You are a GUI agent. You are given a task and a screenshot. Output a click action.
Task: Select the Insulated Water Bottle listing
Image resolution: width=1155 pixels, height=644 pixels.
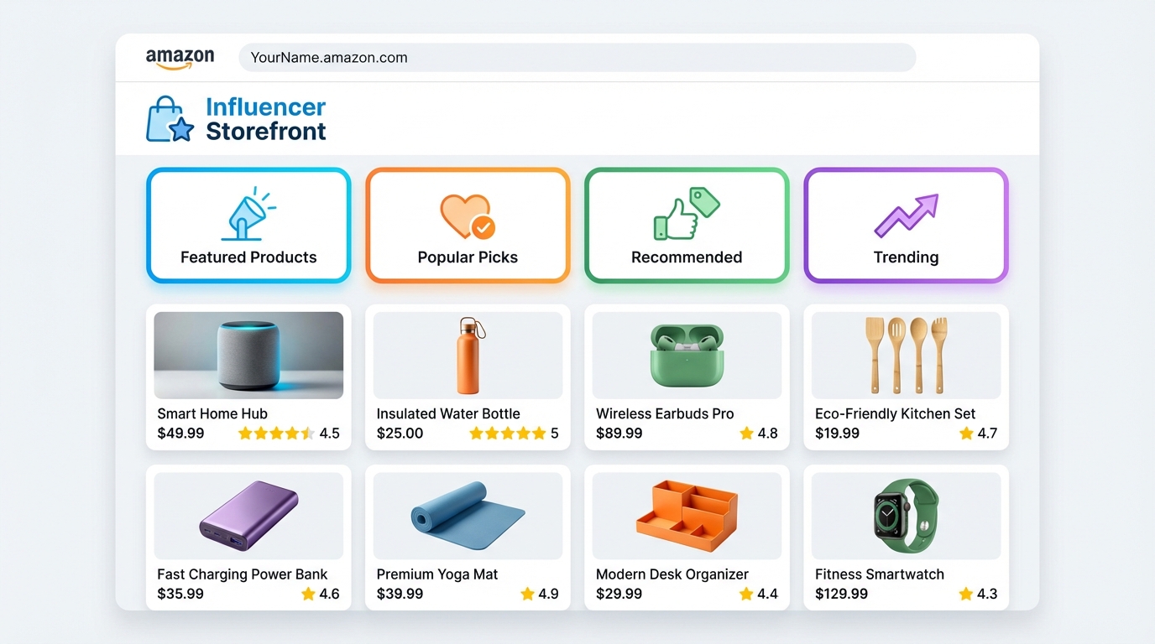click(x=467, y=377)
